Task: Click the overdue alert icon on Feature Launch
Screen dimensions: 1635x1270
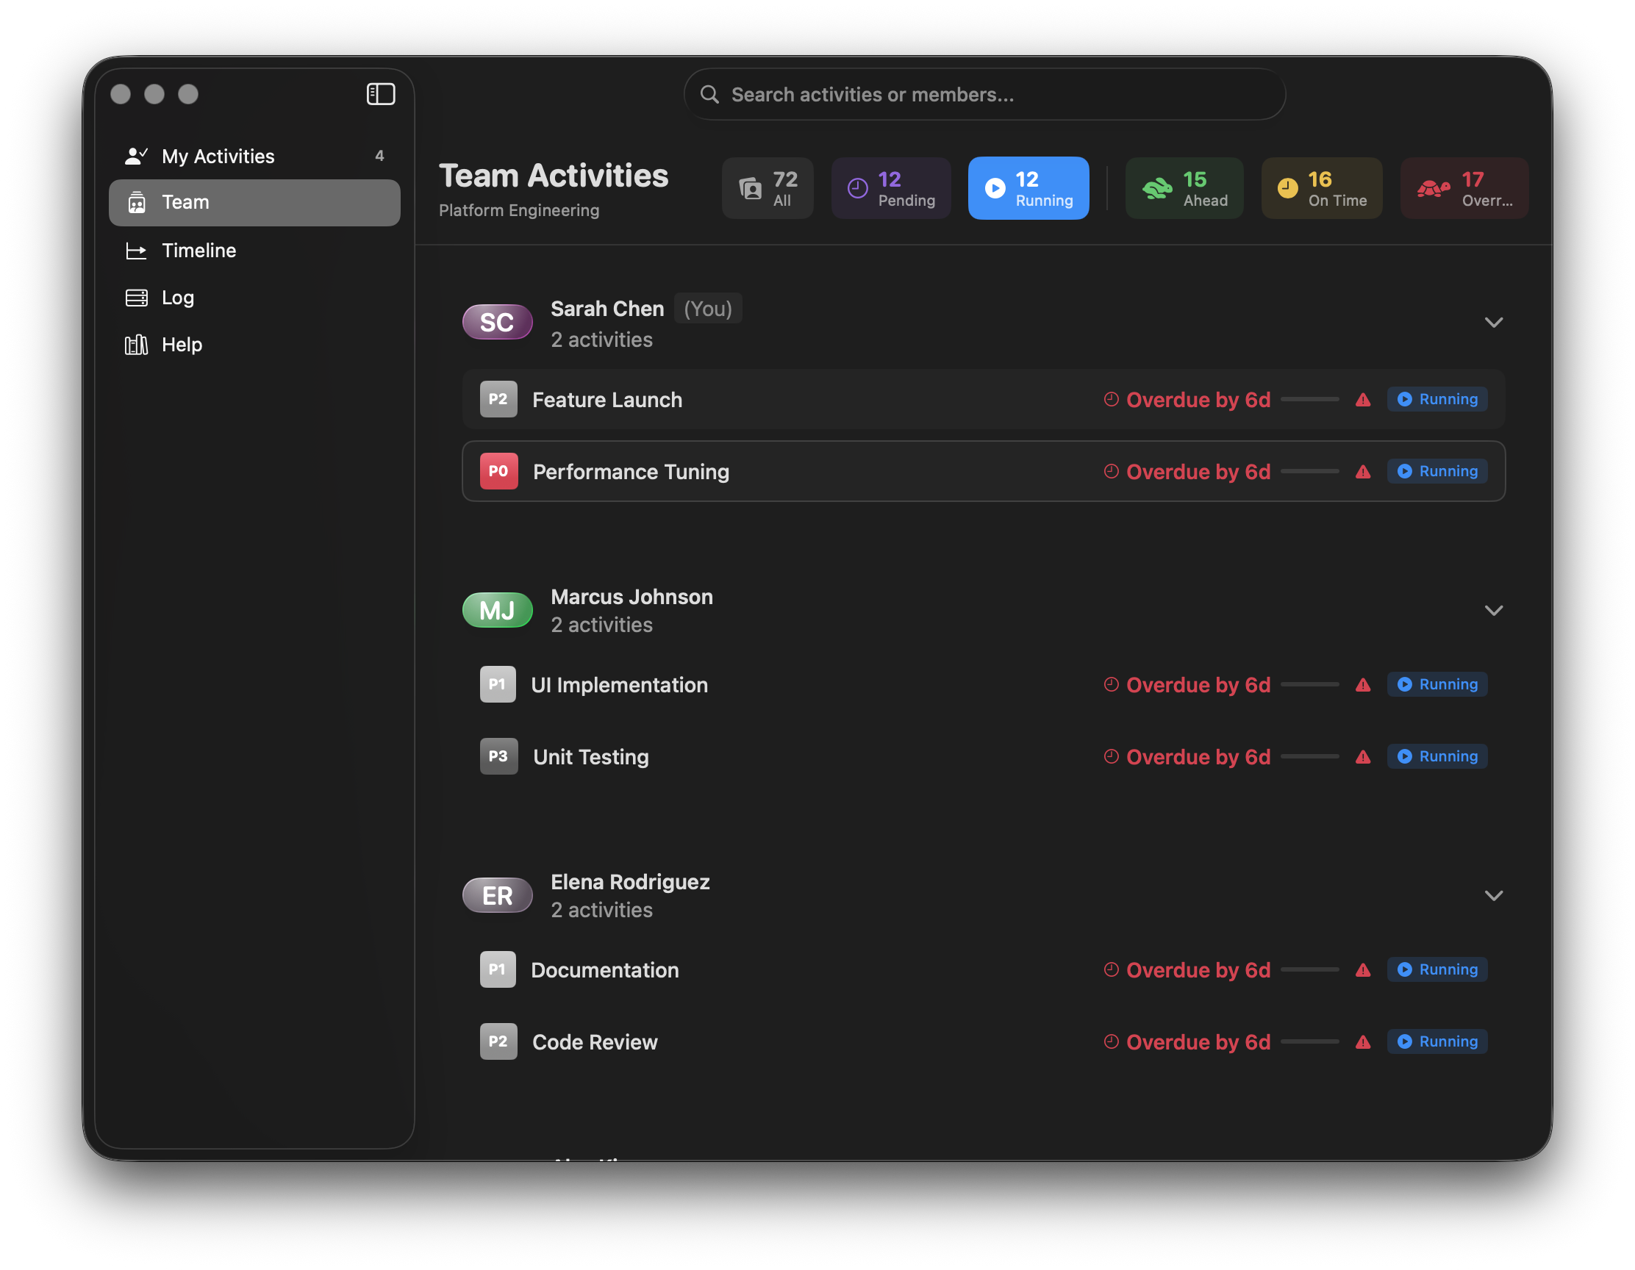Action: 1362,399
